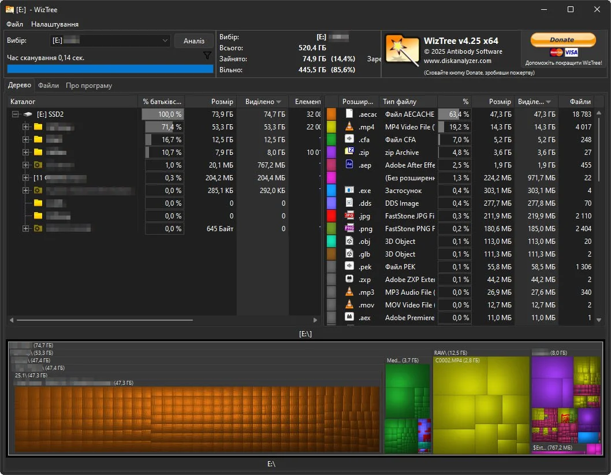Click the orange .aecac color swatch
The image size is (611, 475).
(331, 114)
